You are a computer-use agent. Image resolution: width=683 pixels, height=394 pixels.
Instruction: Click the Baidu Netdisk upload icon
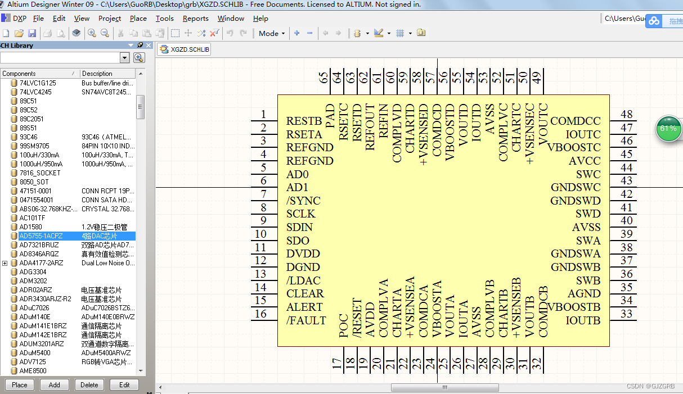(x=654, y=21)
